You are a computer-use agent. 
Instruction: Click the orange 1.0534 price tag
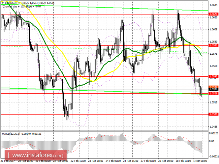tap(213, 87)
